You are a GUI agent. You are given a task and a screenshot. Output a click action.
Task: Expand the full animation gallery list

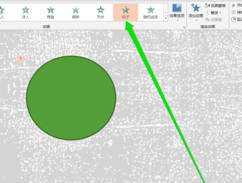pyautogui.click(x=166, y=18)
